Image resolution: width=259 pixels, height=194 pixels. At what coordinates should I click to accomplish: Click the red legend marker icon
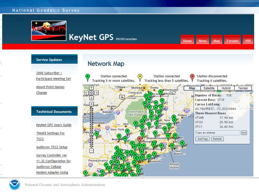pos(192,78)
